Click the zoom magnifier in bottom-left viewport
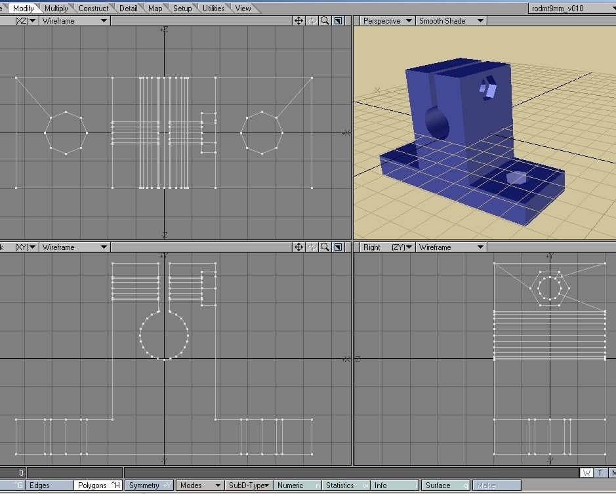Screen dimensions: 616x494 point(324,247)
